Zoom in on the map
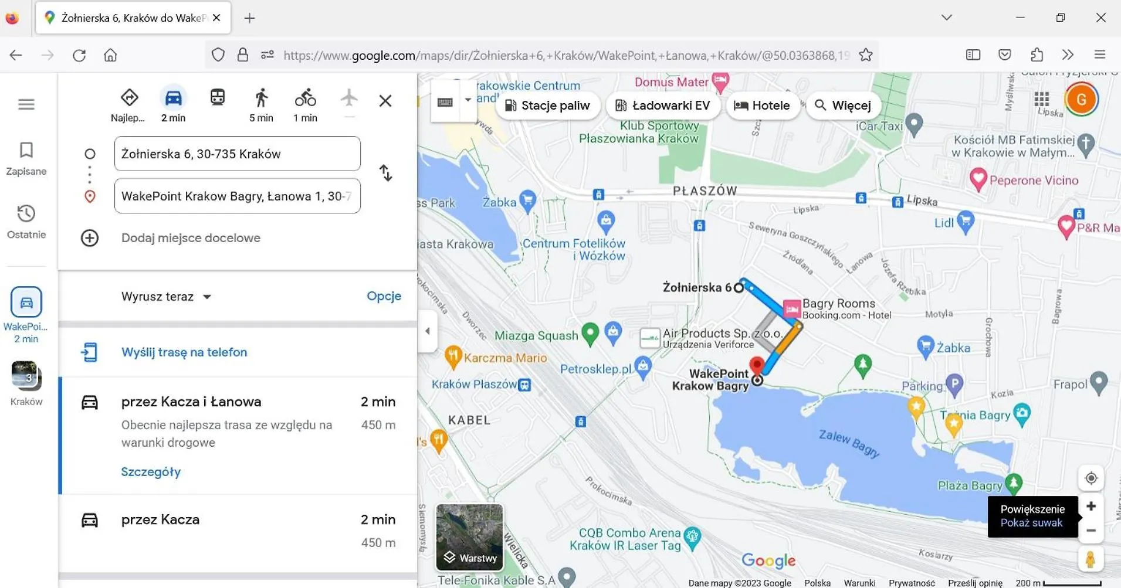 (1091, 507)
